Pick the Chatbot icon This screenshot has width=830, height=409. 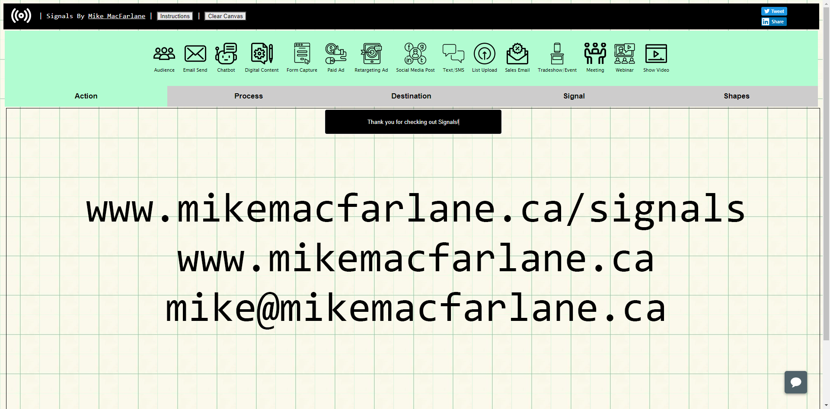pos(226,54)
